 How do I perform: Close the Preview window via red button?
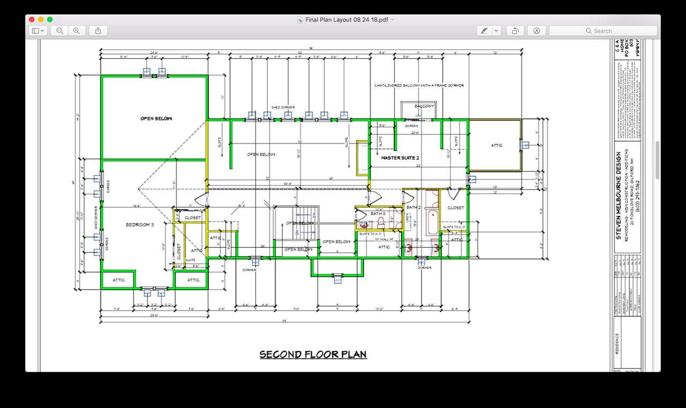pos(32,19)
